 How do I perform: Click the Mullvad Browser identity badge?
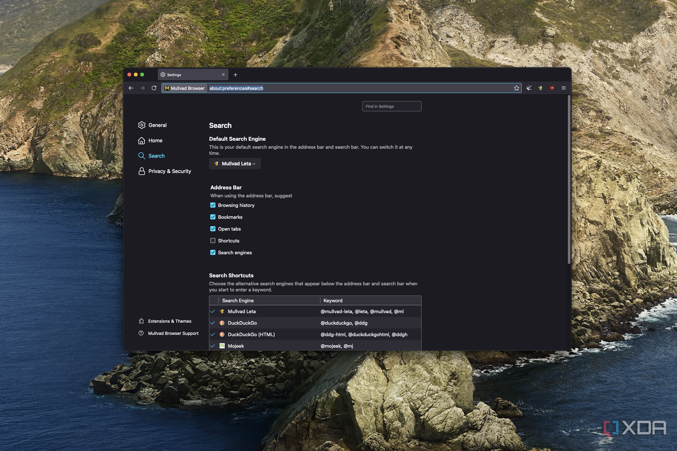click(x=185, y=88)
